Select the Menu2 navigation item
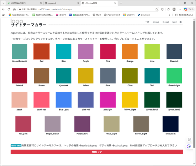This screenshot has width=196, height=166. 156,22
